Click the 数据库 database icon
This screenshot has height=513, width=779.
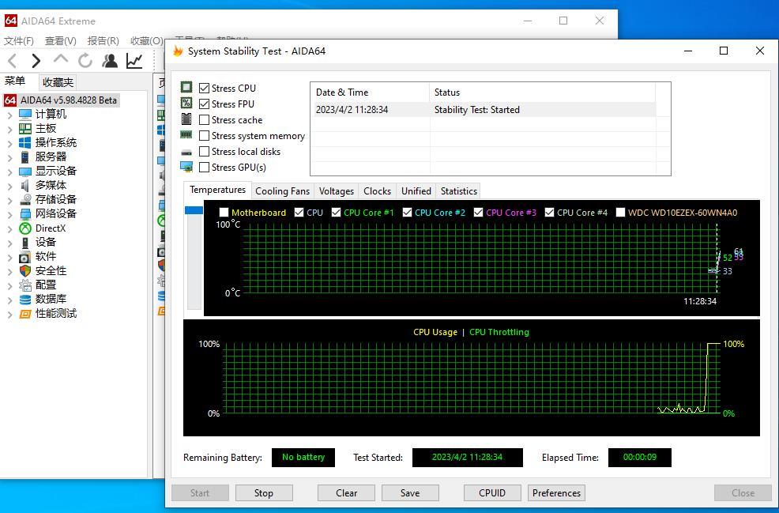point(25,300)
